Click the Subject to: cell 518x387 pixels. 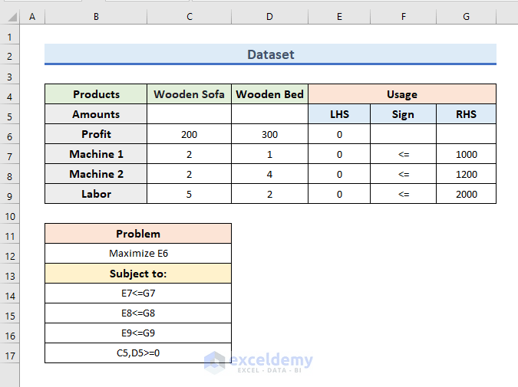click(138, 274)
